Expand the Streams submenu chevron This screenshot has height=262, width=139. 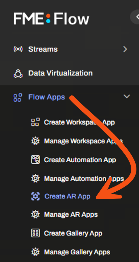125,49
